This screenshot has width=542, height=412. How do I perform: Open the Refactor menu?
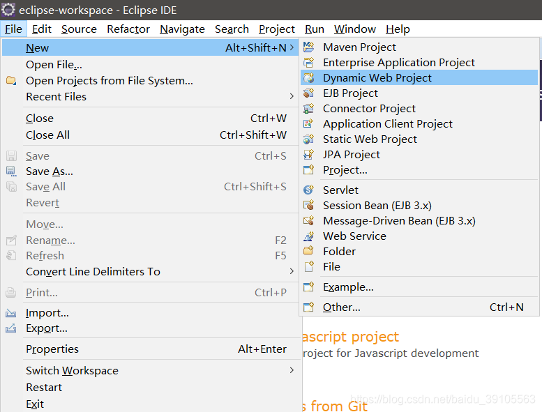(128, 29)
